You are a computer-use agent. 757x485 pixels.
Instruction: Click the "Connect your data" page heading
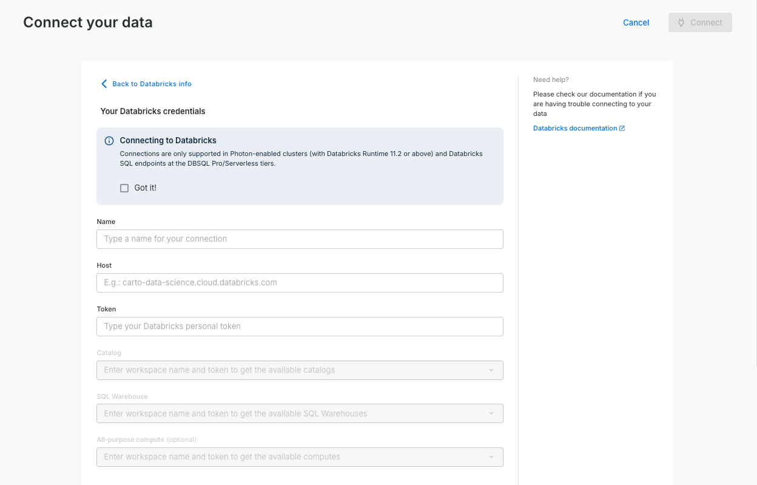click(88, 22)
